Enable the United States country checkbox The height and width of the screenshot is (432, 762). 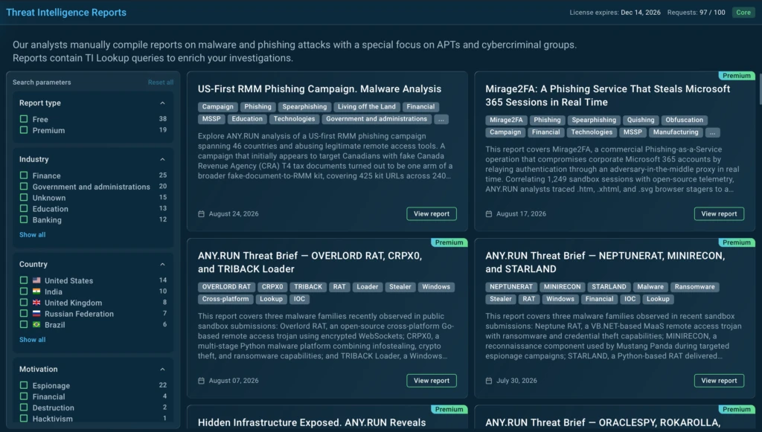pyautogui.click(x=23, y=280)
